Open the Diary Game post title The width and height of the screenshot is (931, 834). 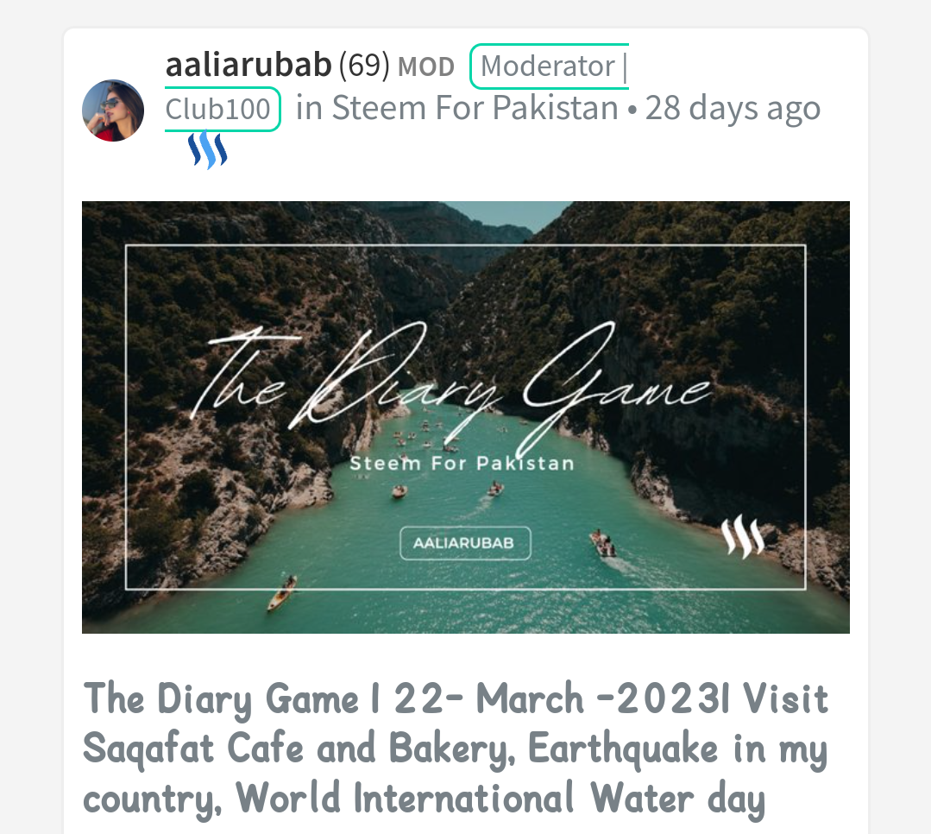click(456, 749)
